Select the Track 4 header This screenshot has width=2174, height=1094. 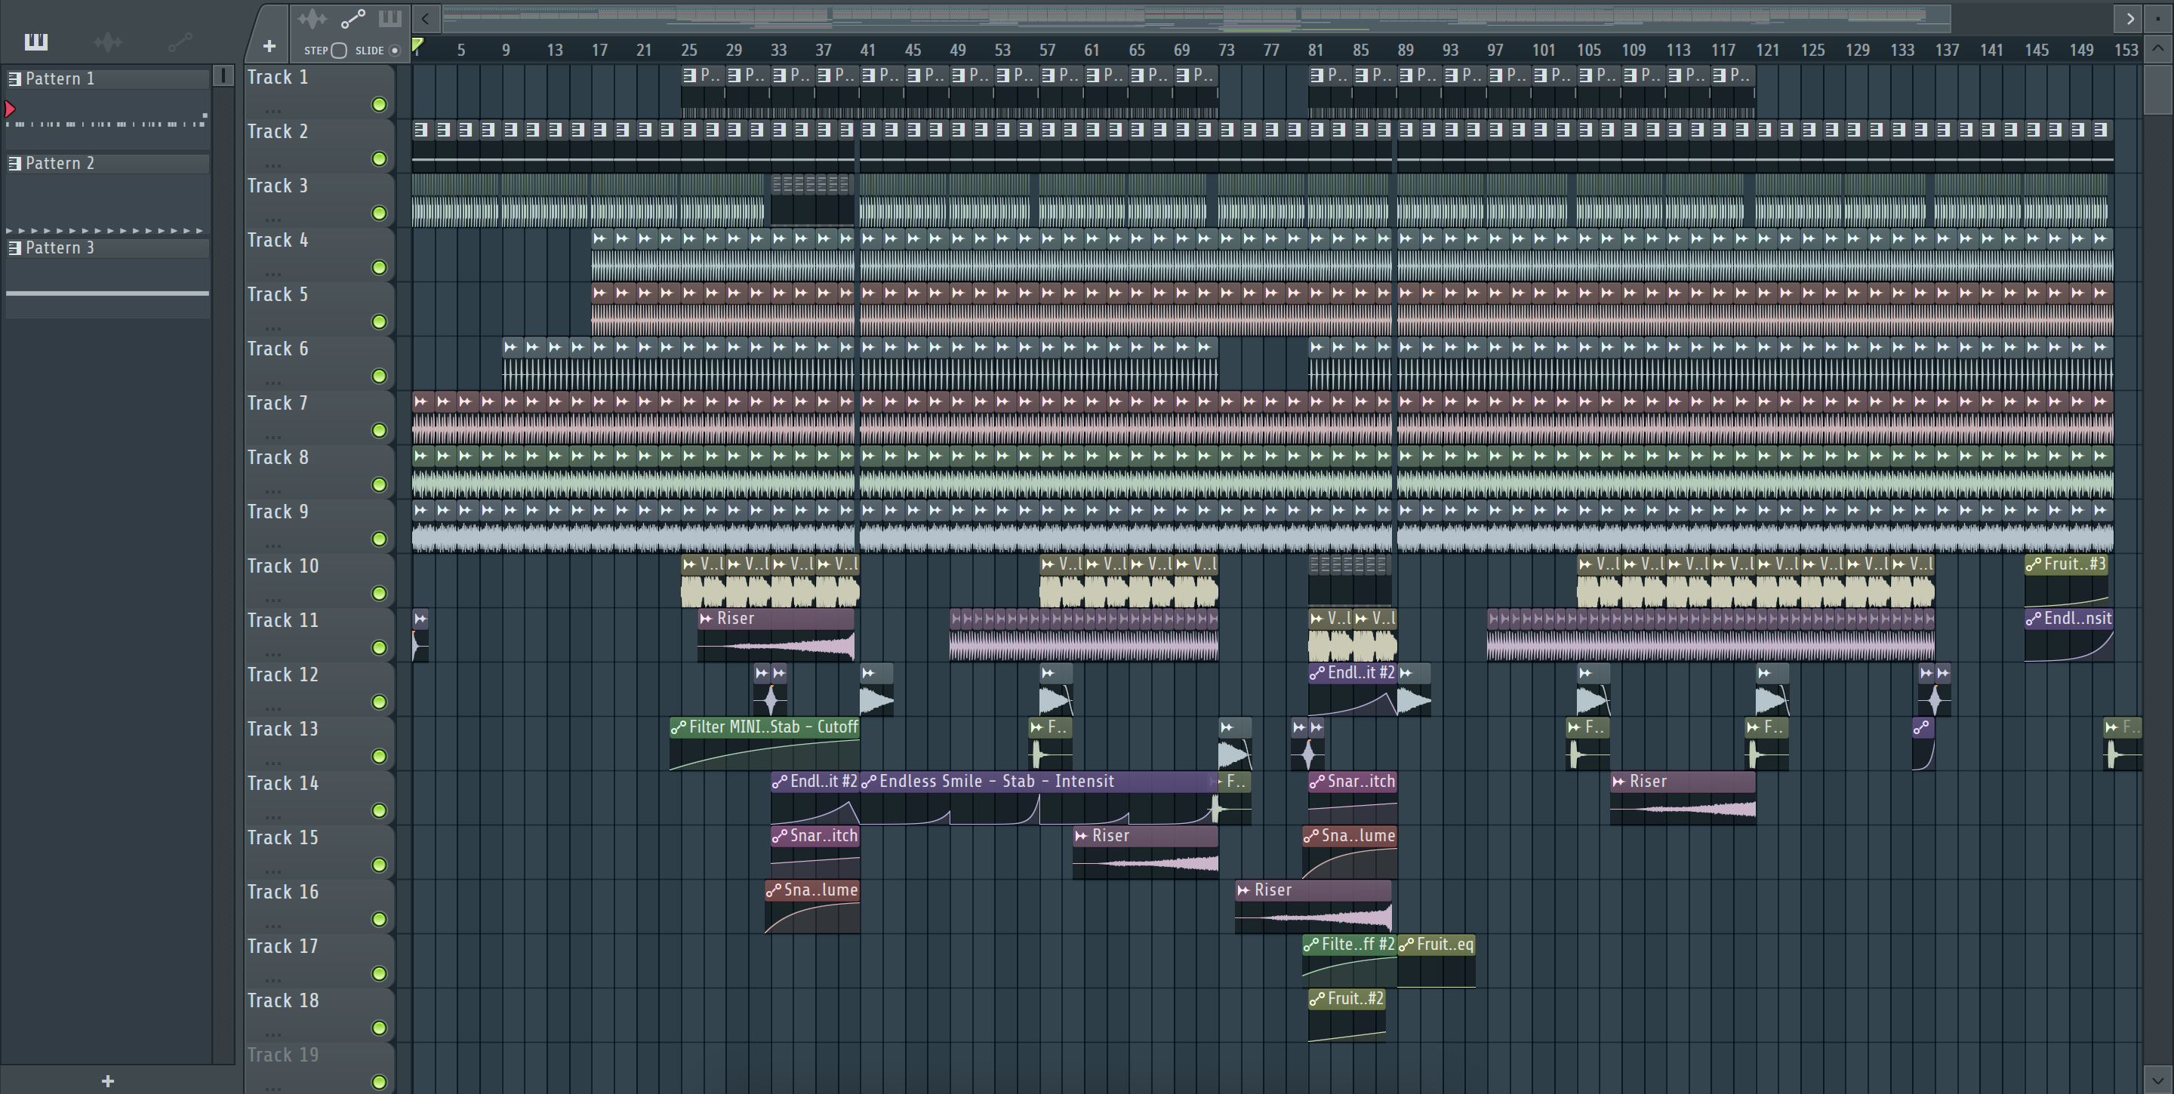(319, 255)
